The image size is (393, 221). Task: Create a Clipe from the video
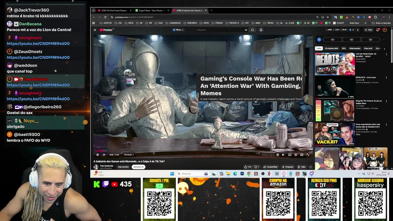tap(302, 167)
